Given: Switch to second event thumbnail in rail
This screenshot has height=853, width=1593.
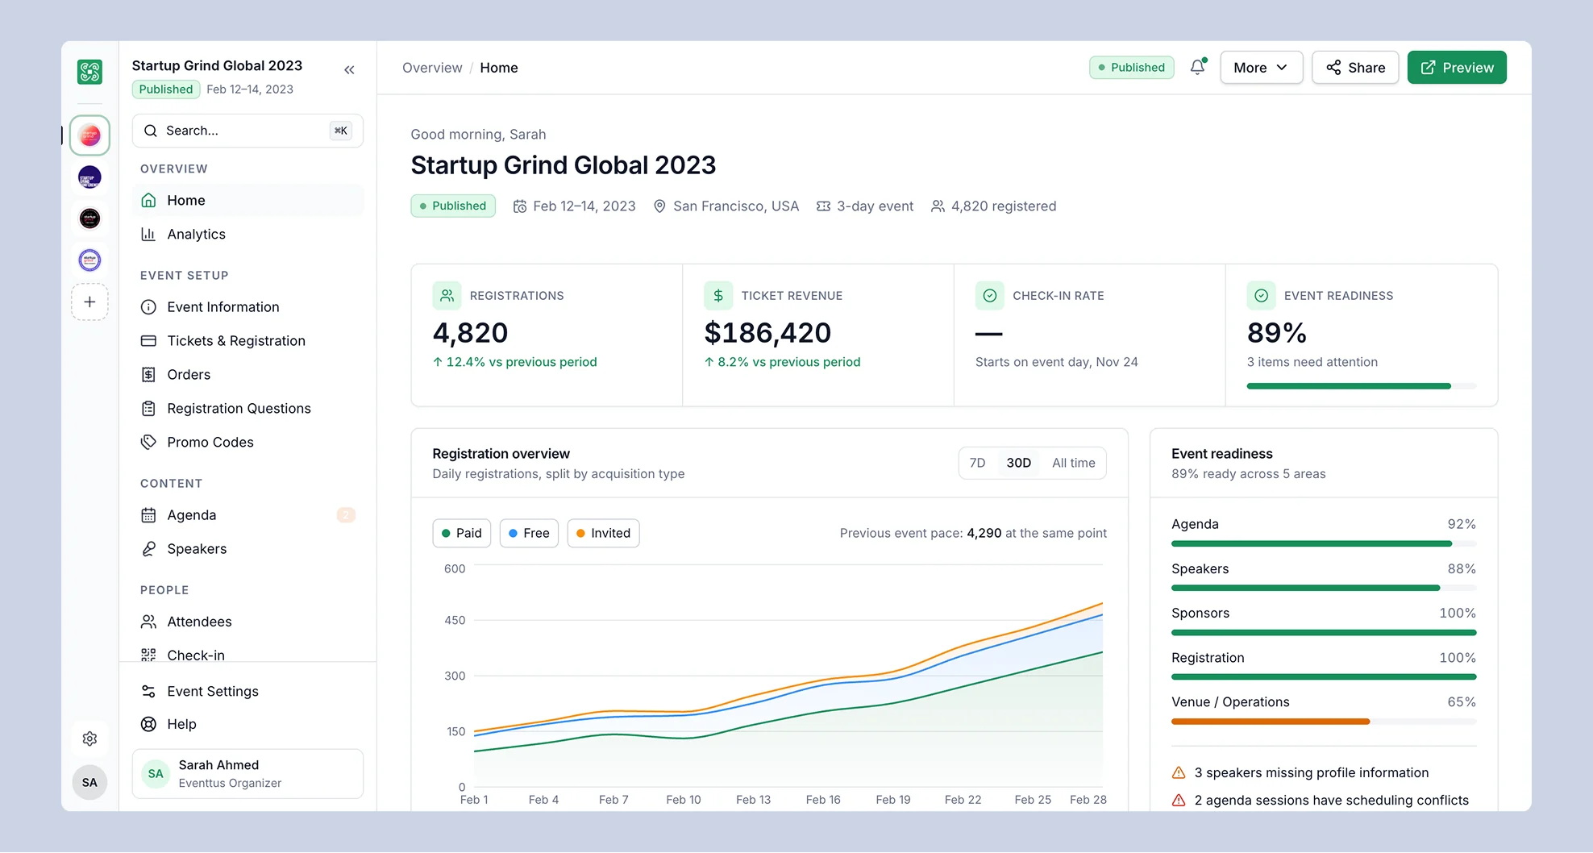Looking at the screenshot, I should (89, 177).
